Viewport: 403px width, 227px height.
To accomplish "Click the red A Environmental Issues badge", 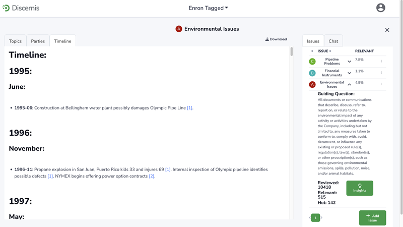I will tap(312, 85).
